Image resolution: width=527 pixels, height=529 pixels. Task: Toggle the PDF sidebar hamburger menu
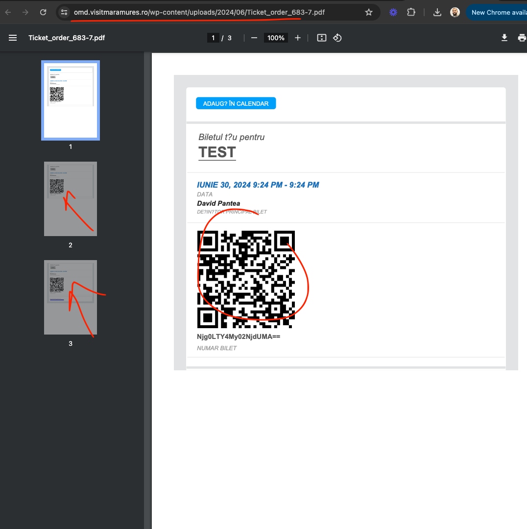click(x=13, y=38)
